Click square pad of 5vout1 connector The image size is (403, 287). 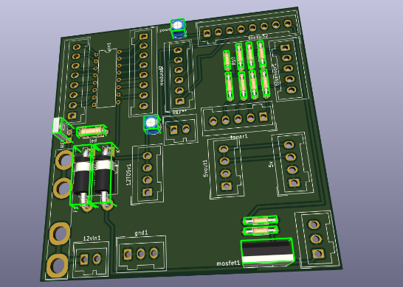(x=227, y=186)
